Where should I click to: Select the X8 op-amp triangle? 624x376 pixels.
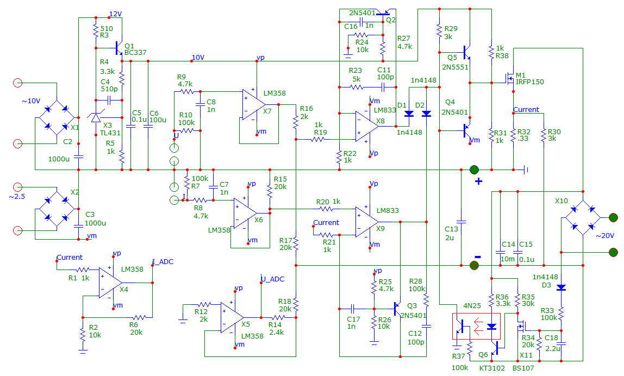click(x=367, y=127)
